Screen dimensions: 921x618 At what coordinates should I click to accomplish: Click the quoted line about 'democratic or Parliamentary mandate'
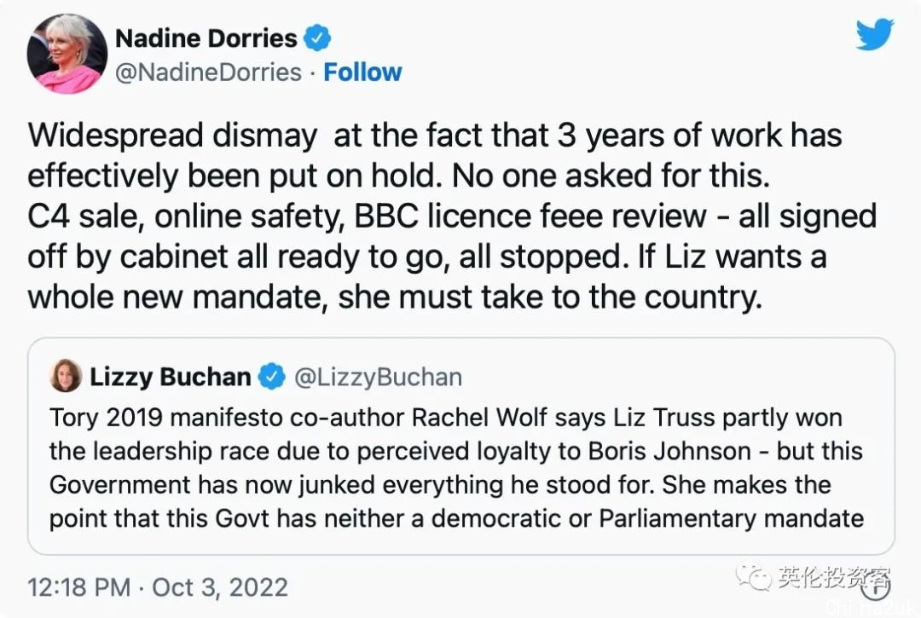pos(456,518)
